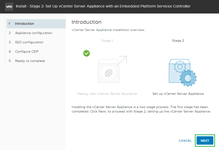Screen dimensions: 219x150
Task: Open the SSO configuration step
Action: pyautogui.click(x=29, y=42)
